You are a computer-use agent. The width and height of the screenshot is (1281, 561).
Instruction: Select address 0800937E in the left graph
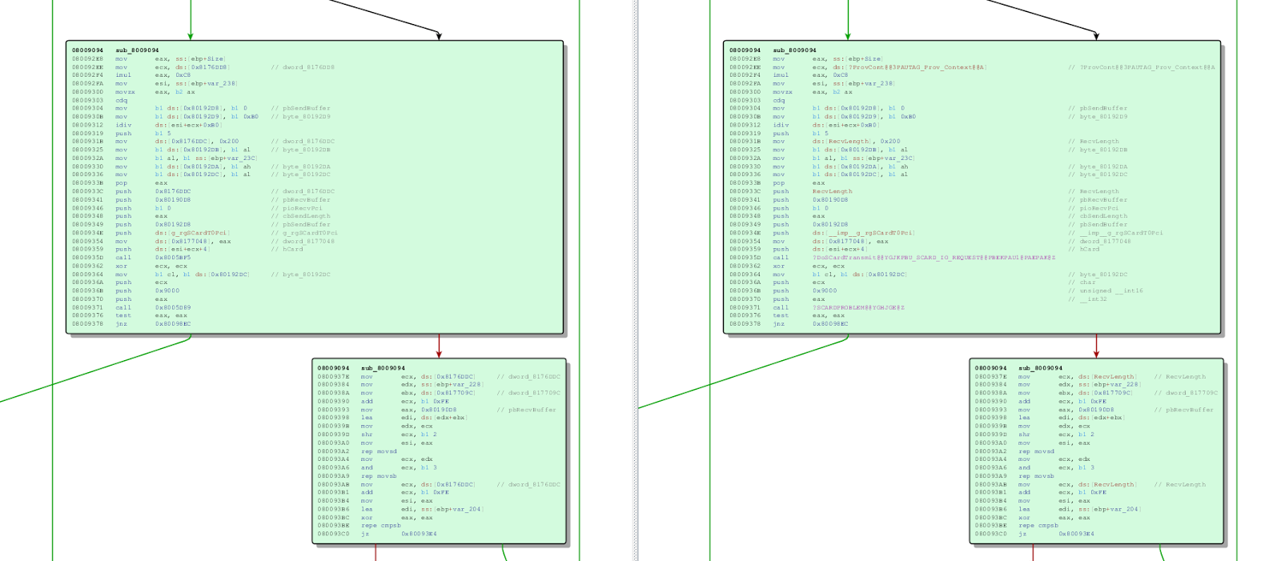pos(333,376)
